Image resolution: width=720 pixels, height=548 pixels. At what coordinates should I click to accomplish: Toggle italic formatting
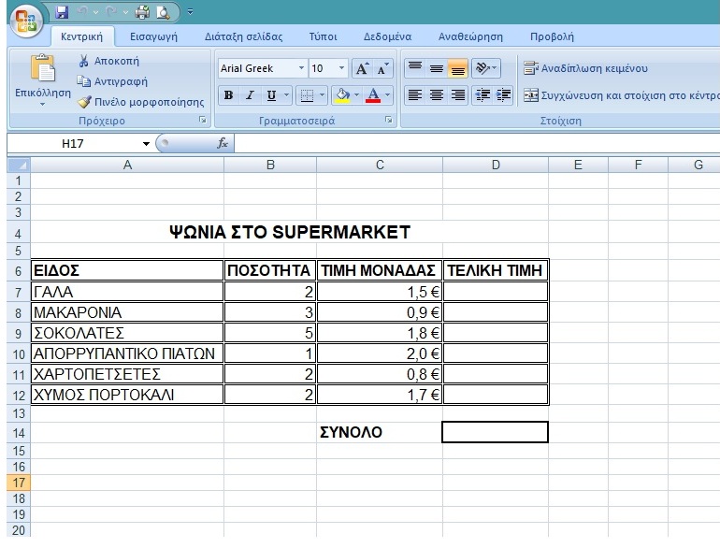pos(250,95)
